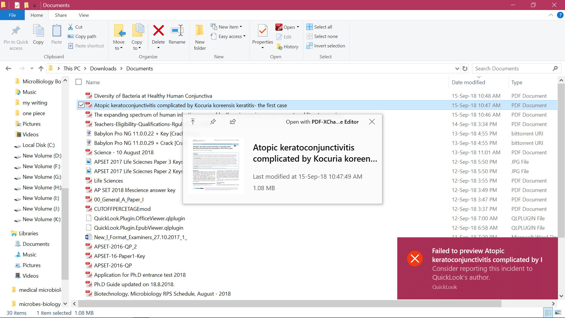Uncheck the Atopic keratoconjunctivitis file checkbox
The image size is (565, 318).
click(x=81, y=105)
